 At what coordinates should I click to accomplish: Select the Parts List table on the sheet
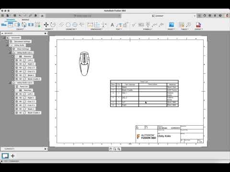pos(144,94)
